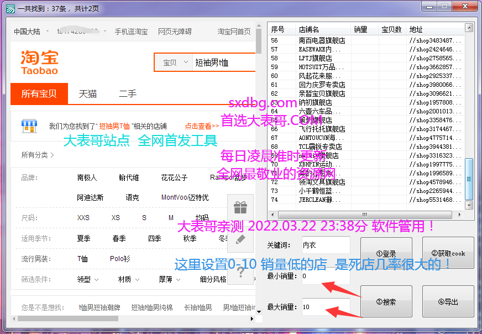Click the 点击查看>> link
The width and height of the screenshot is (482, 334).
(x=202, y=126)
